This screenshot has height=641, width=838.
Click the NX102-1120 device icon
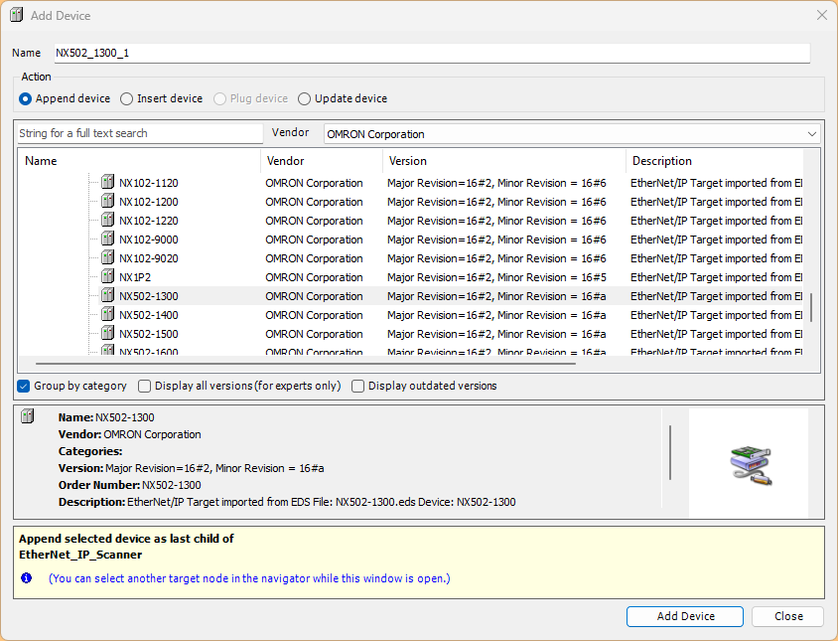click(x=108, y=183)
